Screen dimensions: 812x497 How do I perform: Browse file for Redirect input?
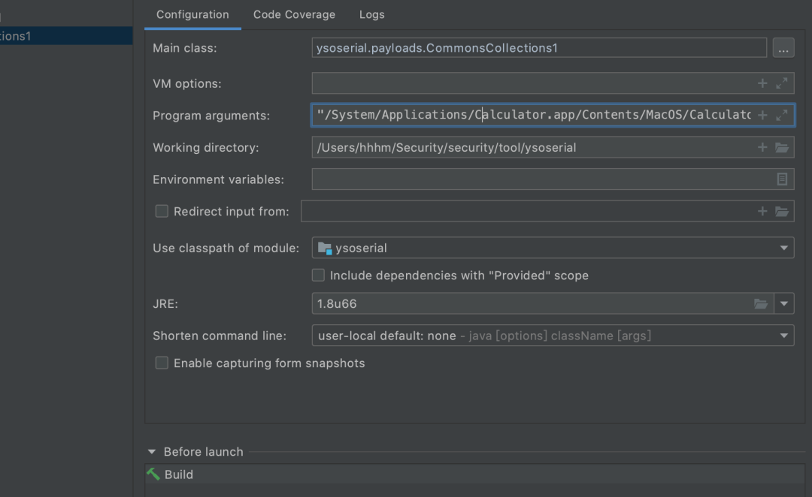pyautogui.click(x=782, y=212)
